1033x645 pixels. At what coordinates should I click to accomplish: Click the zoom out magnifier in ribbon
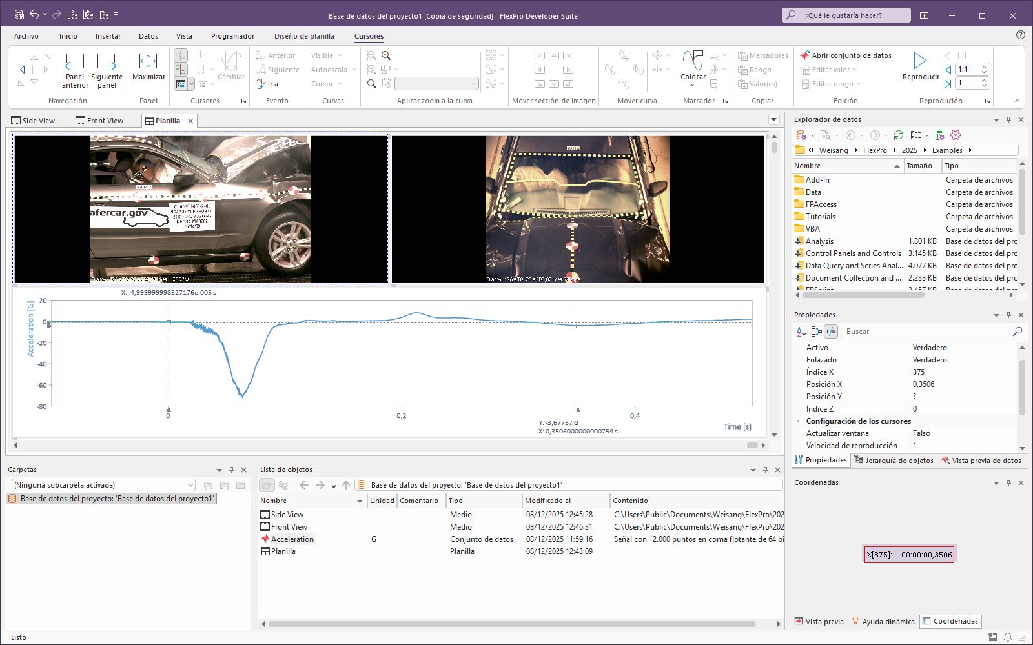372,84
